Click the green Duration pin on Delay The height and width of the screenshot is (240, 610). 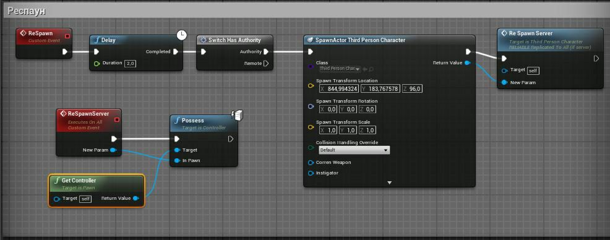(x=97, y=63)
